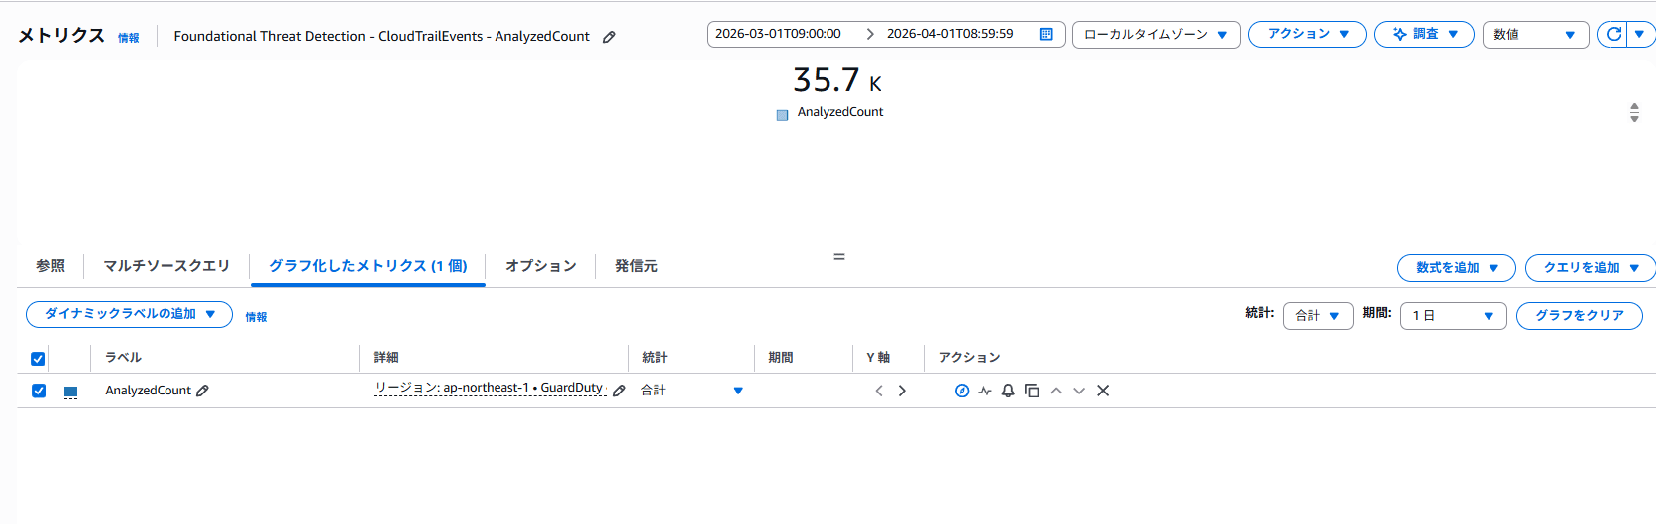1656x524 pixels.
Task: Click the anomaly detection wave icon
Action: click(x=985, y=391)
